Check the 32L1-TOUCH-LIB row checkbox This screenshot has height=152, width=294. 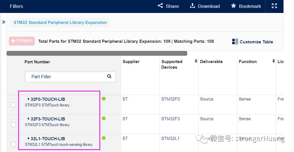[x=14, y=144]
